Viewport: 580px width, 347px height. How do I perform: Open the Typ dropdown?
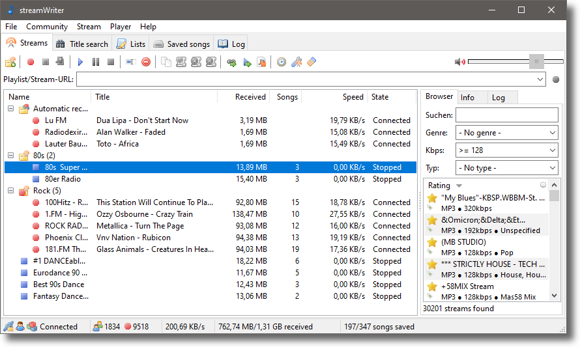[507, 168]
